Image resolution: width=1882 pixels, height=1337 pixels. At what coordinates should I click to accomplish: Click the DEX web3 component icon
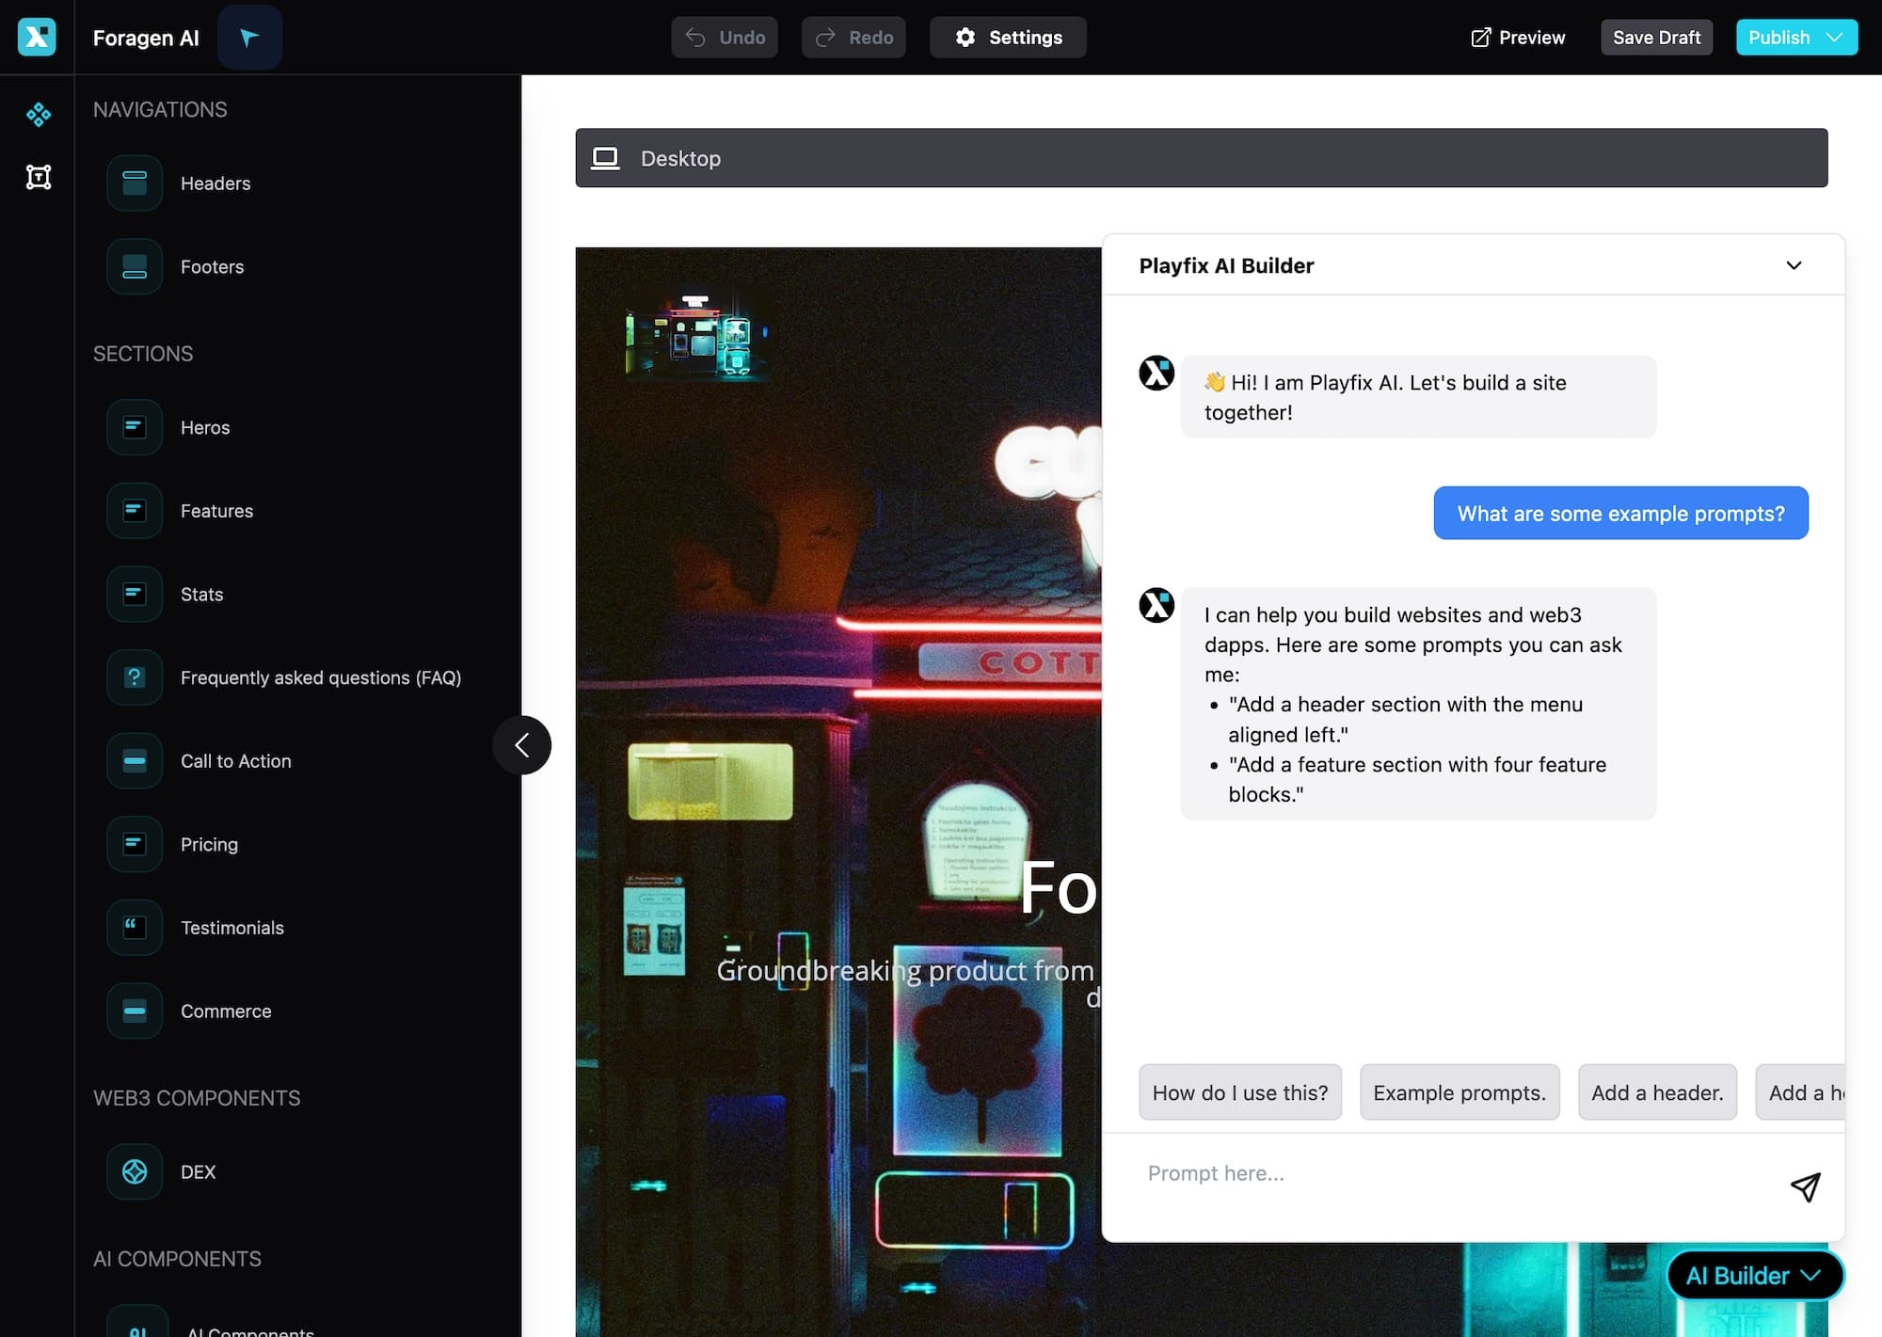[133, 1170]
